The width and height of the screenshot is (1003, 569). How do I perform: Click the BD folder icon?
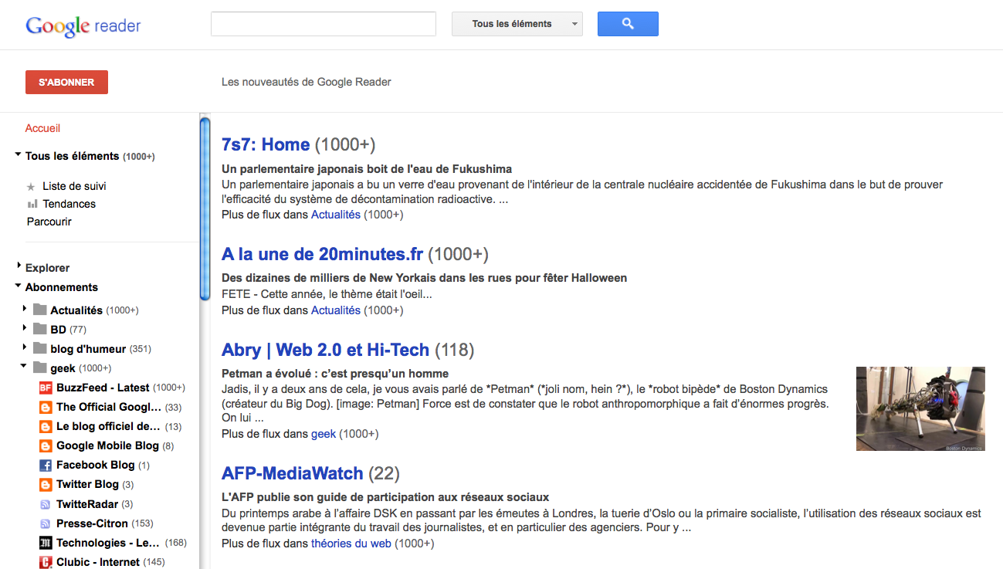point(40,329)
